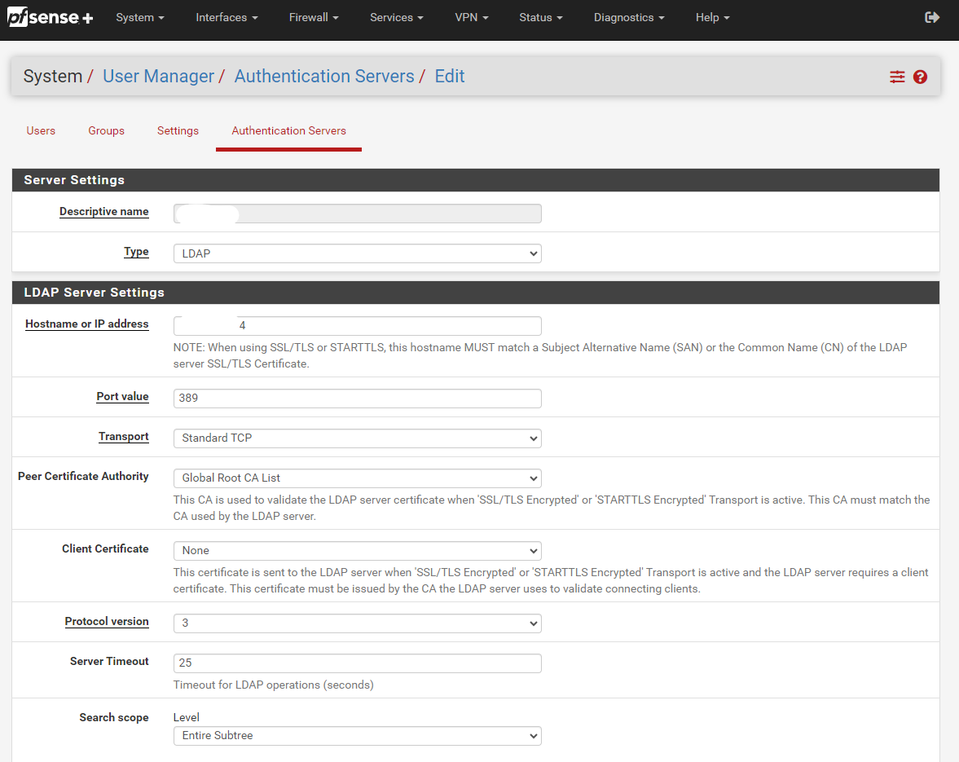
Task: Open the Peer Certificate Authority dropdown
Action: [357, 478]
